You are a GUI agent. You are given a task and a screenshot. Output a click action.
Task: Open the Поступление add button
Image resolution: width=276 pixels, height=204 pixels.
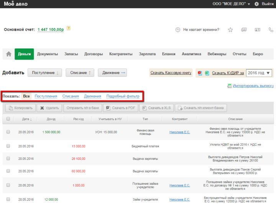coord(46,73)
